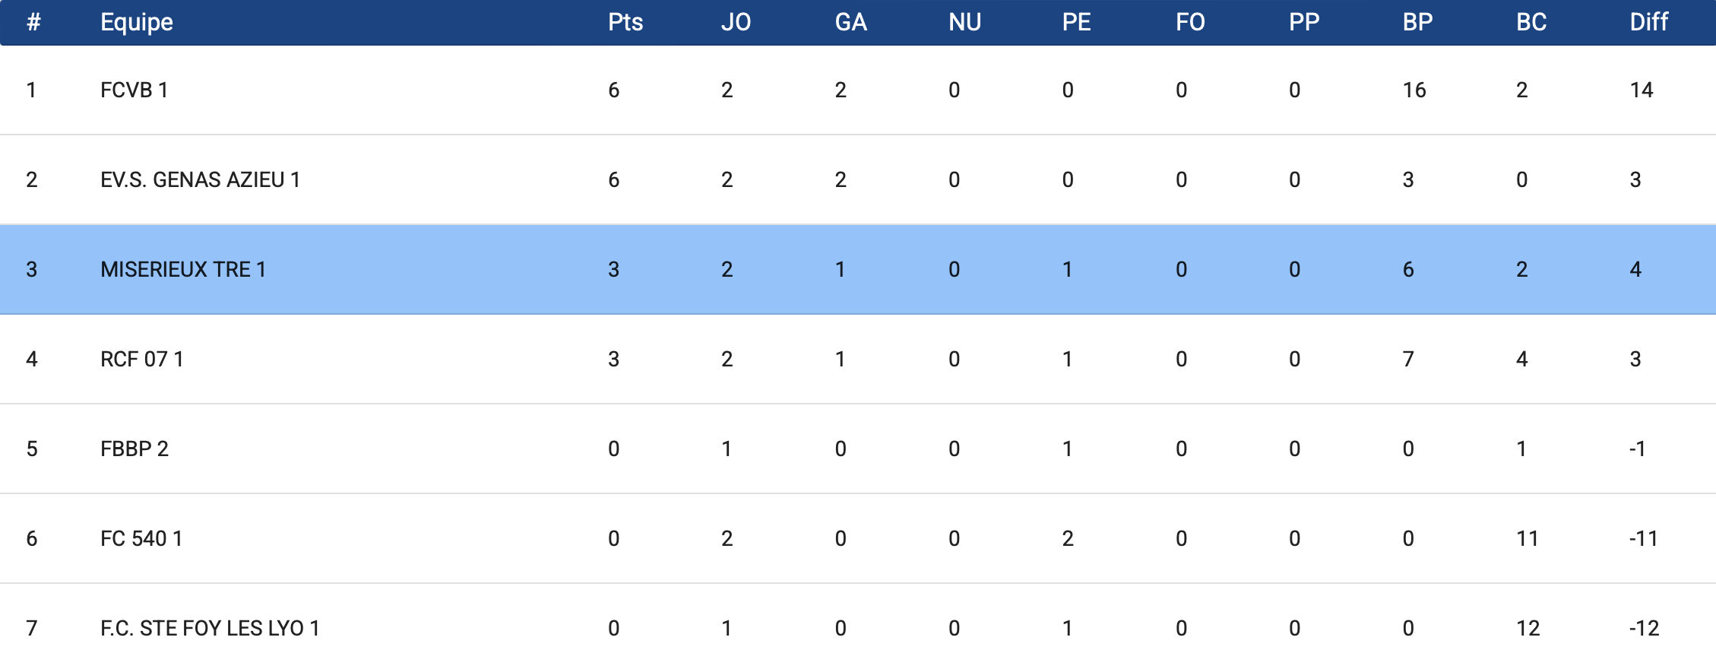Select the JO column header
Viewport: 1716px width, 669px height.
736,22
